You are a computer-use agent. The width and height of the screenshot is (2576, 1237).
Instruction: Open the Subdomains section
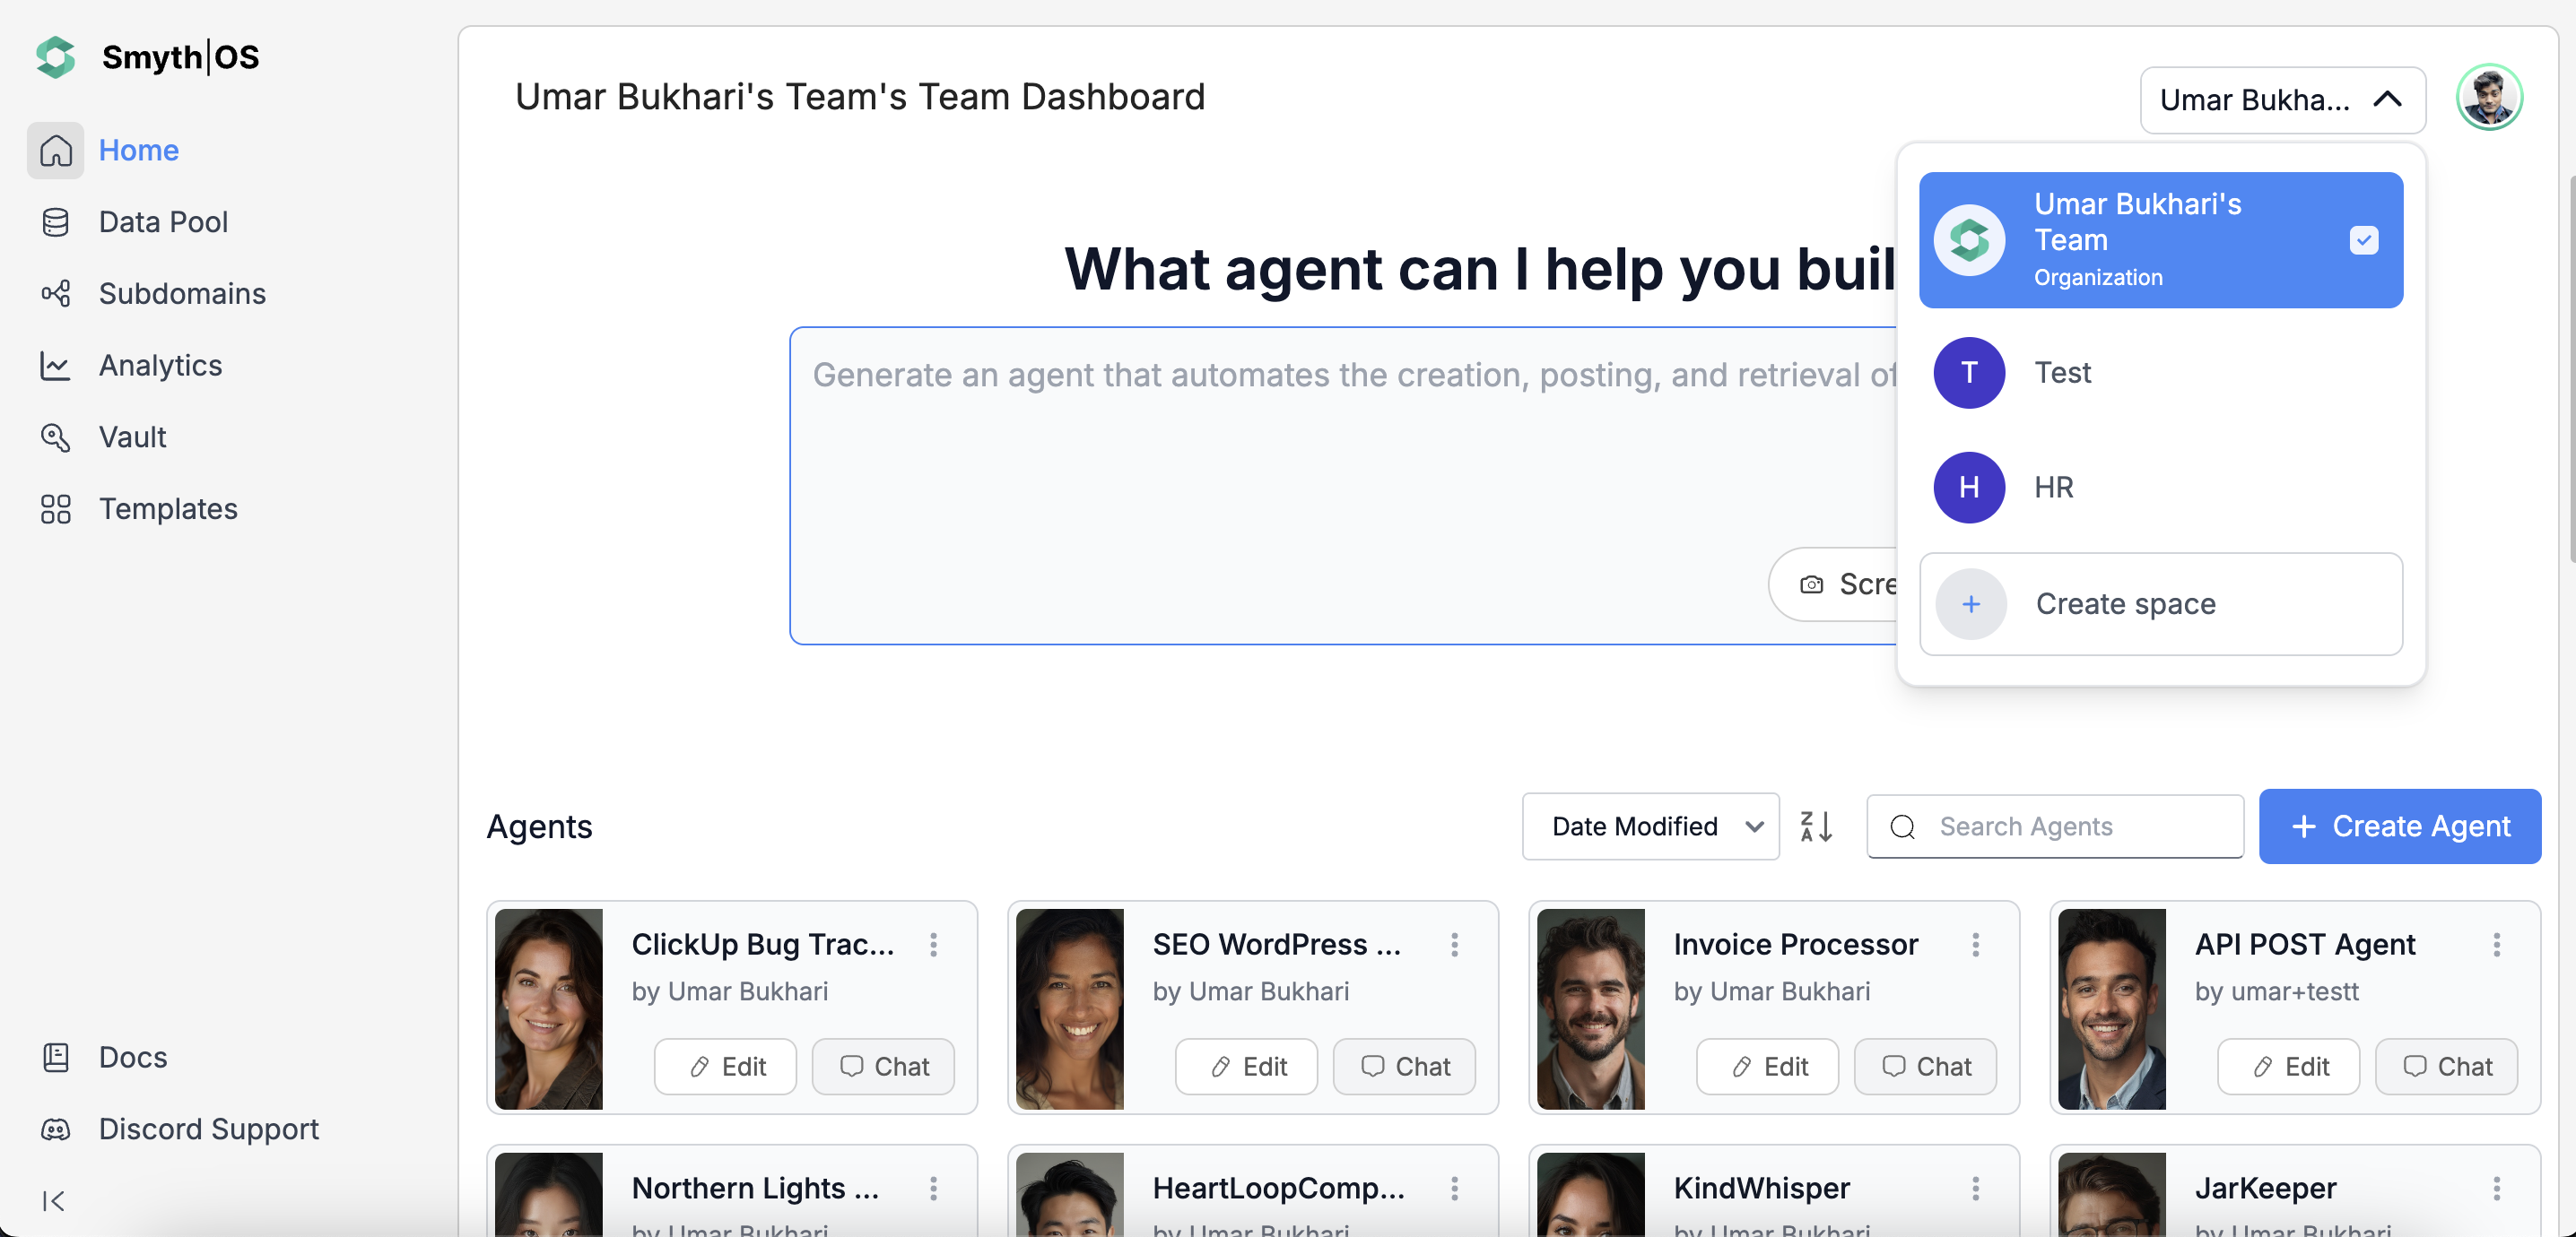pyautogui.click(x=182, y=294)
